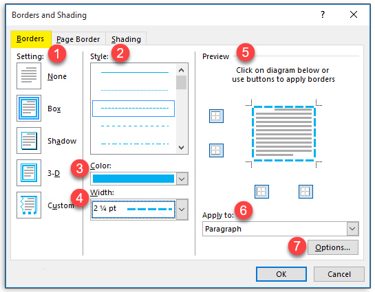The height and width of the screenshot is (292, 375).
Task: Click the Style list scroll down arrow
Action: point(181,148)
